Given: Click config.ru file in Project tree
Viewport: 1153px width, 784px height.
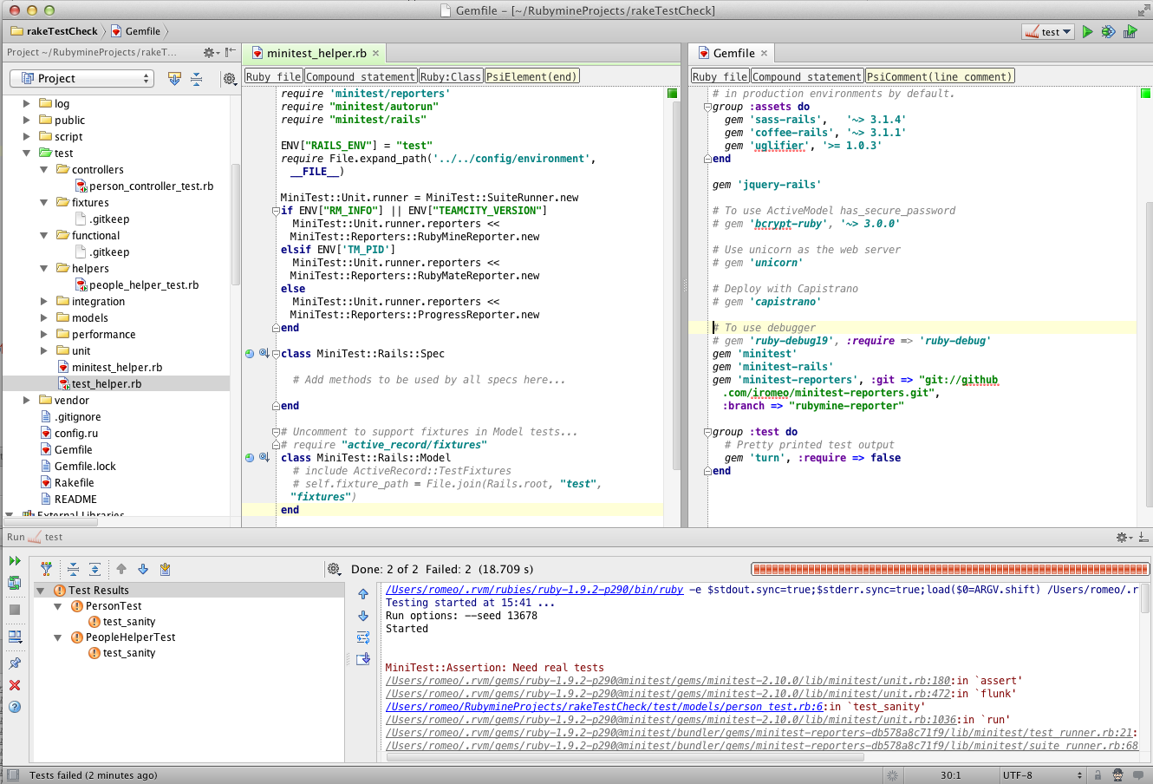Looking at the screenshot, I should tap(68, 433).
